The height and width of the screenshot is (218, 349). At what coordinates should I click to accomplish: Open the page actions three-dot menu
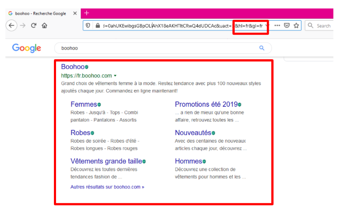pos(277,25)
